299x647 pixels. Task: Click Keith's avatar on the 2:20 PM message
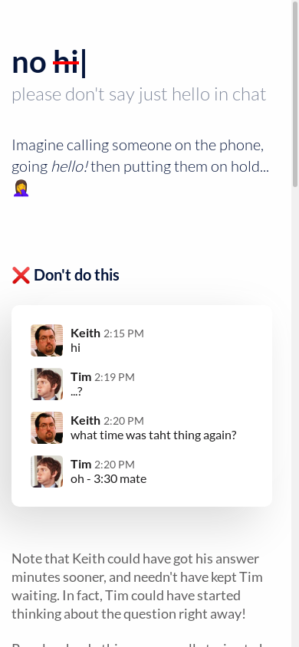[47, 428]
